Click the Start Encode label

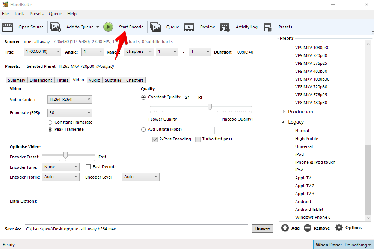[x=131, y=27]
